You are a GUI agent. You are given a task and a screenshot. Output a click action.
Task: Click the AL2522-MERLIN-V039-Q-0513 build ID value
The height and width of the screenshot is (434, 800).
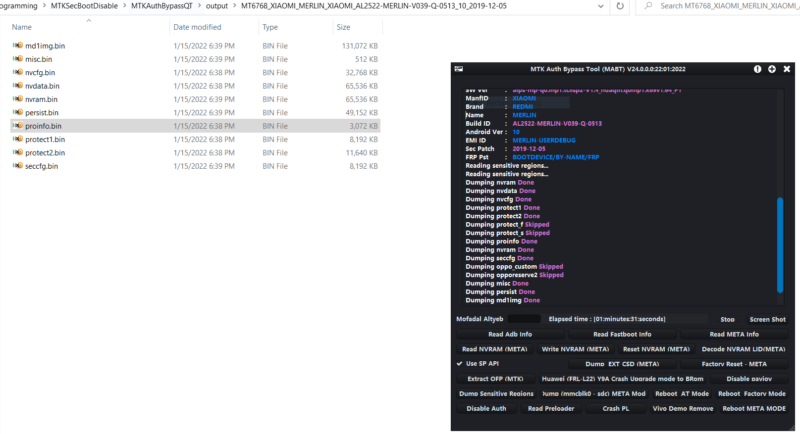pyautogui.click(x=557, y=124)
